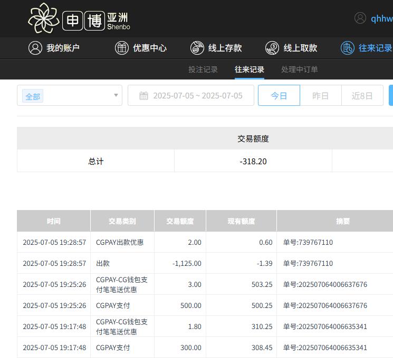This screenshot has width=393, height=358.
Task: Click the date range input field
Action: tap(197, 96)
